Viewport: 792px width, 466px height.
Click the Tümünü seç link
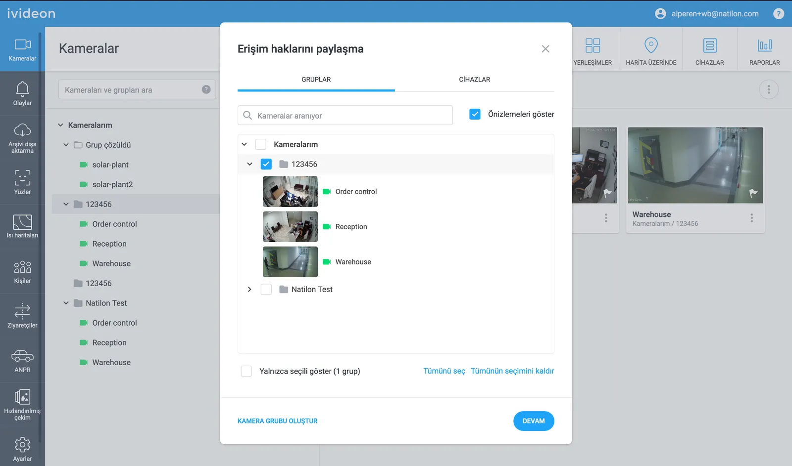pyautogui.click(x=444, y=371)
